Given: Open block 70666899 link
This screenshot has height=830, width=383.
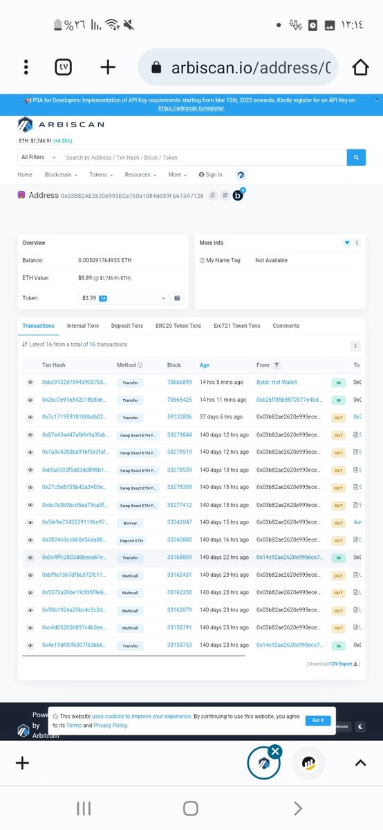Looking at the screenshot, I should (x=180, y=382).
